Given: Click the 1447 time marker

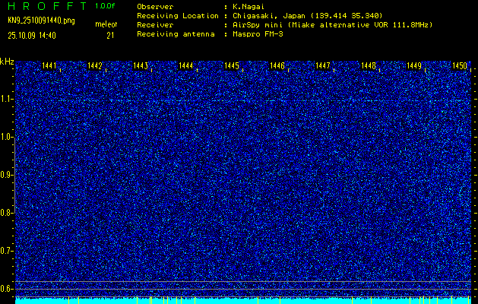Looking at the screenshot, I should (x=323, y=66).
